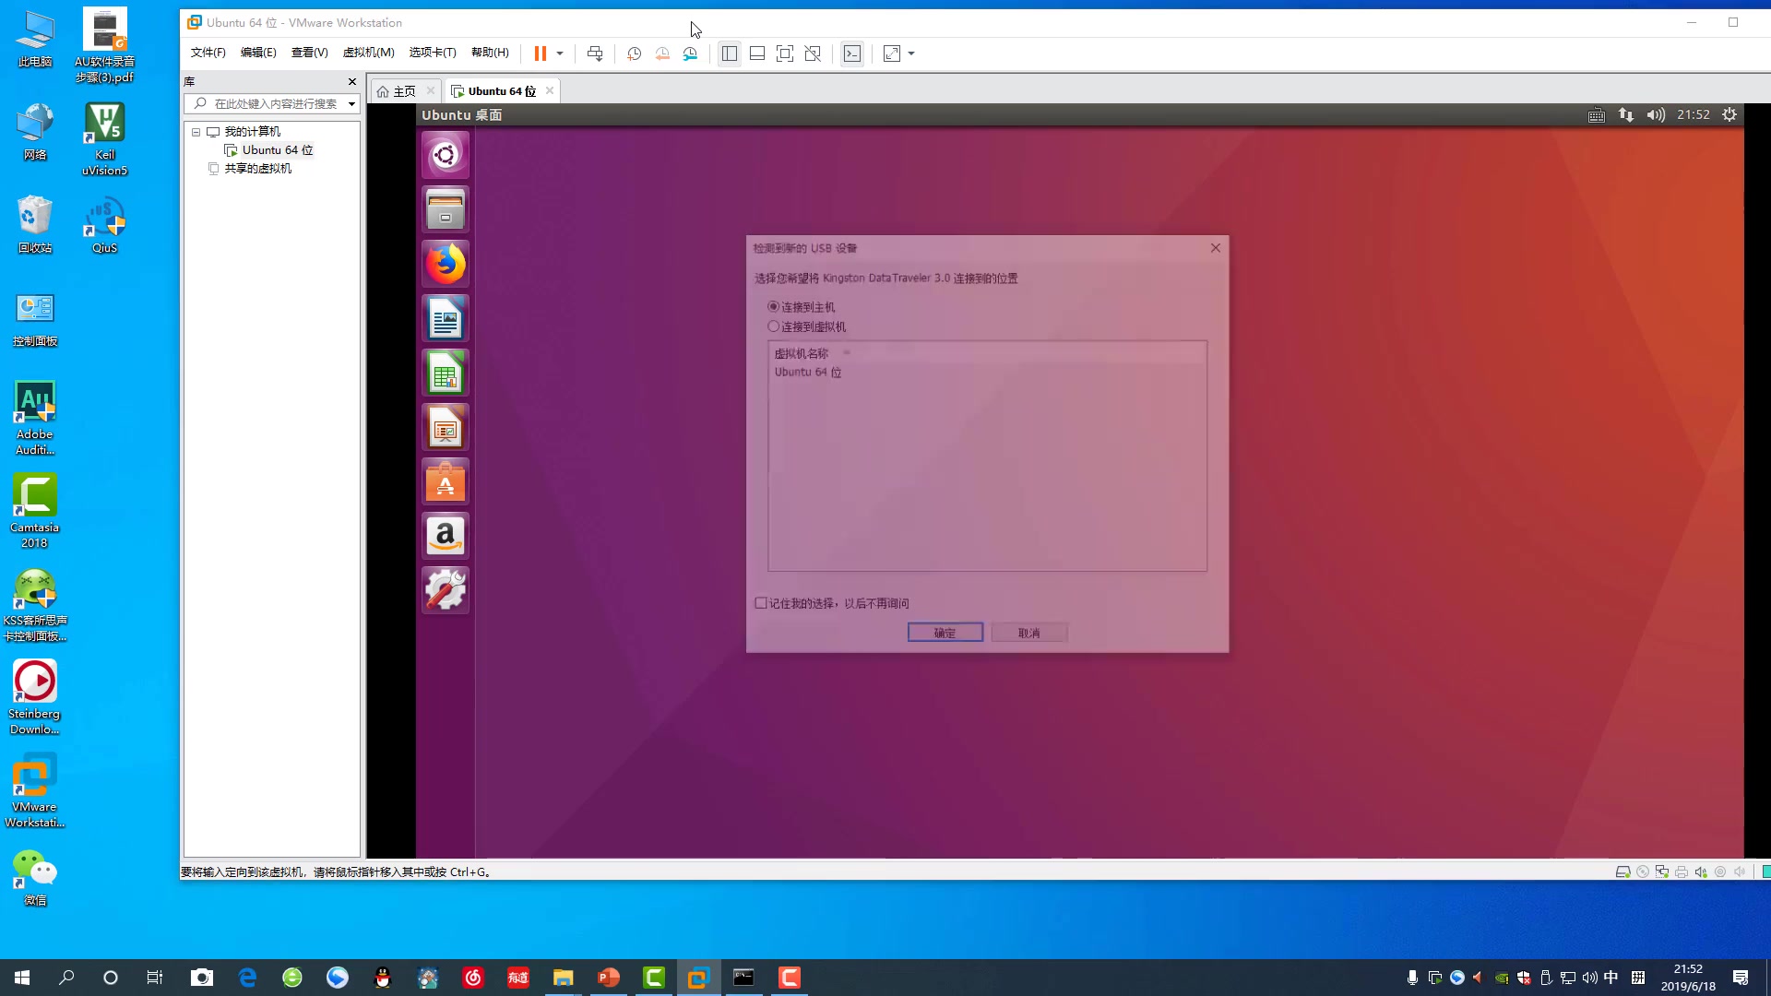Open the snapshot manager wrench-clock icon

pyautogui.click(x=690, y=53)
